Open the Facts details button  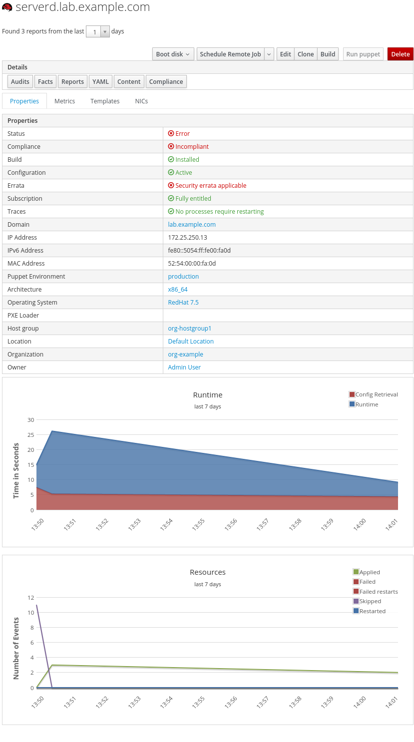pyautogui.click(x=45, y=81)
